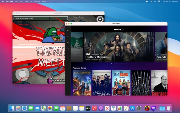Open the Downloads folder in the Dock

162,108
